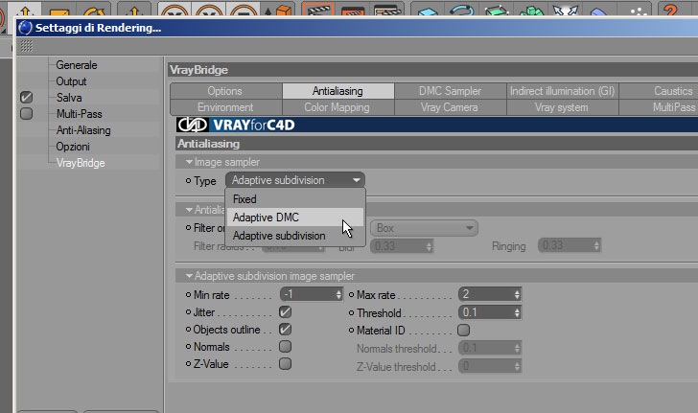Switch to the Color Mapping tab
Image resolution: width=698 pixels, height=413 pixels.
pyautogui.click(x=338, y=107)
